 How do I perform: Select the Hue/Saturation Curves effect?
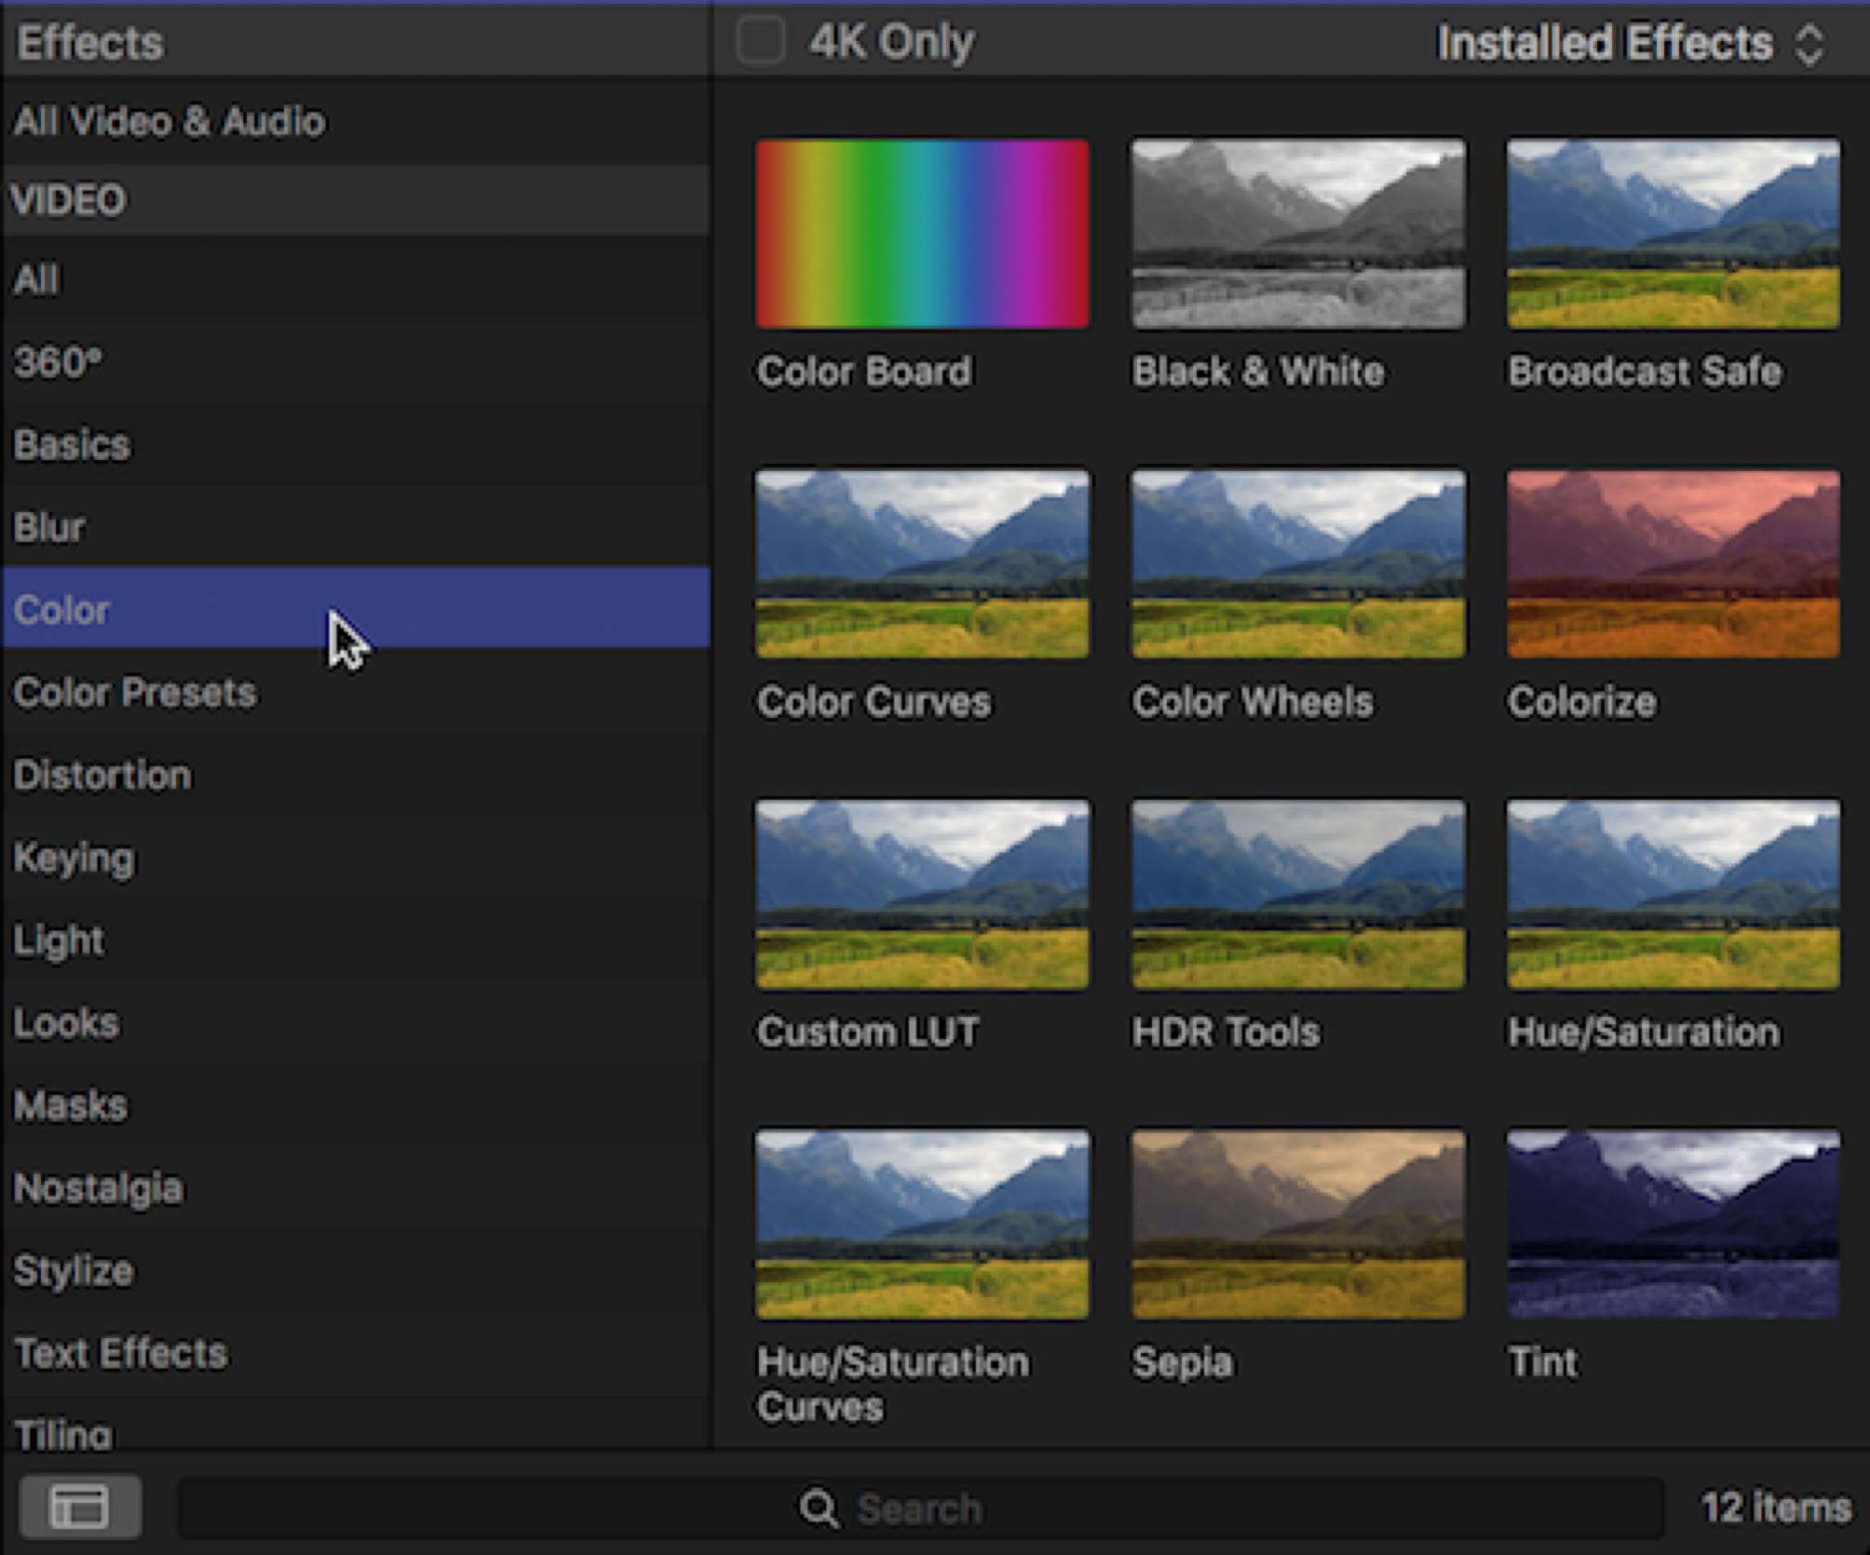click(922, 1224)
